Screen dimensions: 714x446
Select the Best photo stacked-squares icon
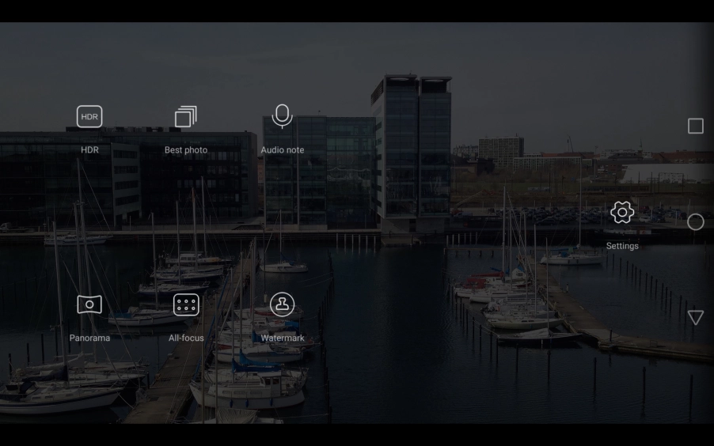(186, 117)
